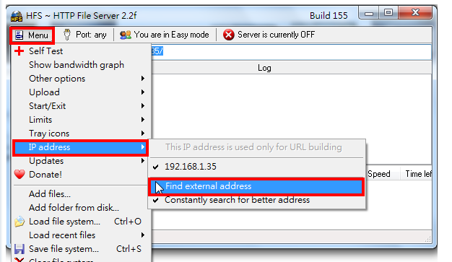Viewport: 452px width, 262px height.
Task: Run Self Test from menu
Action: (x=81, y=51)
